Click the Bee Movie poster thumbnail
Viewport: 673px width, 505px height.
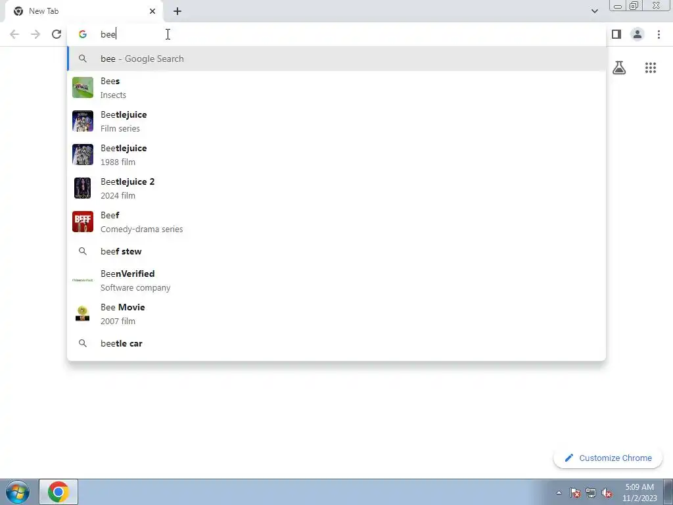pyautogui.click(x=82, y=314)
